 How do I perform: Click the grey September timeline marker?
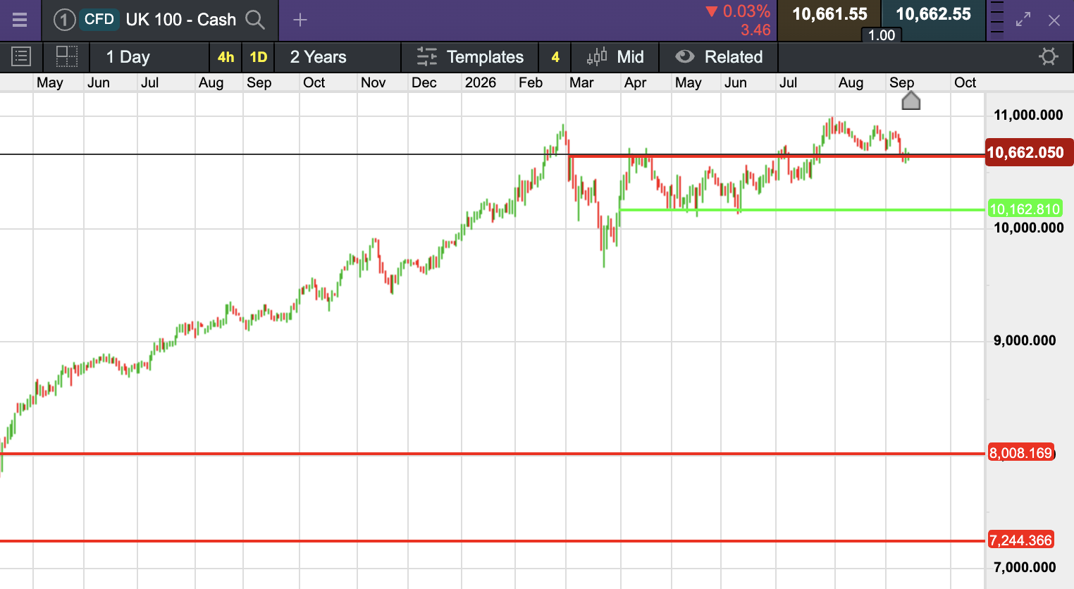pos(911,101)
